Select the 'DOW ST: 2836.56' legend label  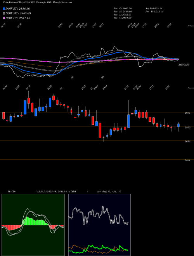point(17,9)
